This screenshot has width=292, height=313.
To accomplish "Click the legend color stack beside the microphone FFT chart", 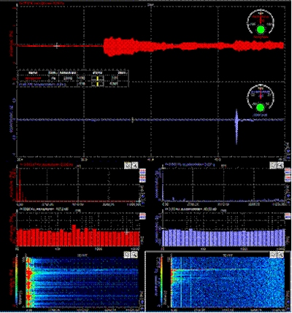I will [142, 176].
